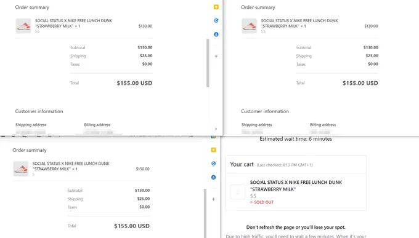The width and height of the screenshot is (419, 238).
Task: Click the placeholder product image in Your cart
Action: pos(238,192)
